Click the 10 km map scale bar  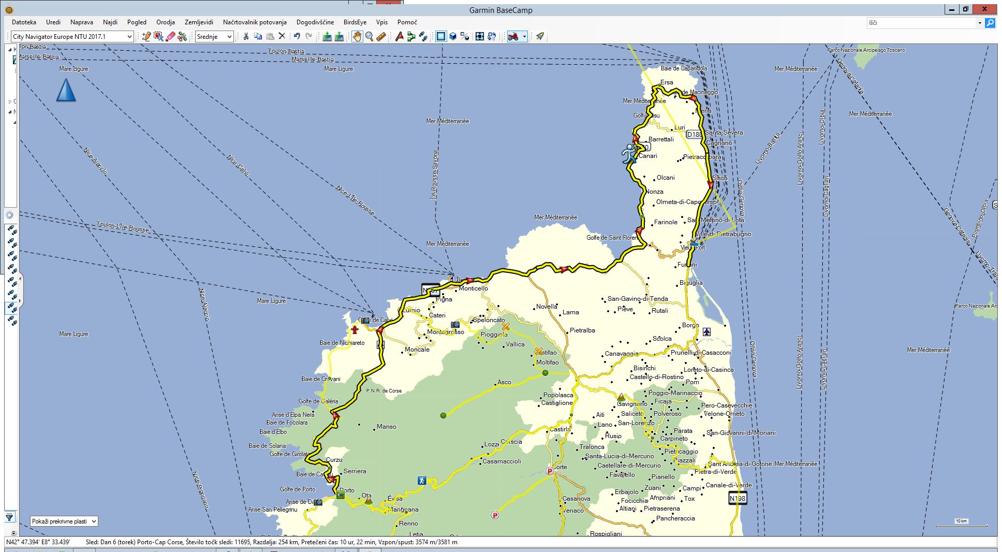coord(961,523)
